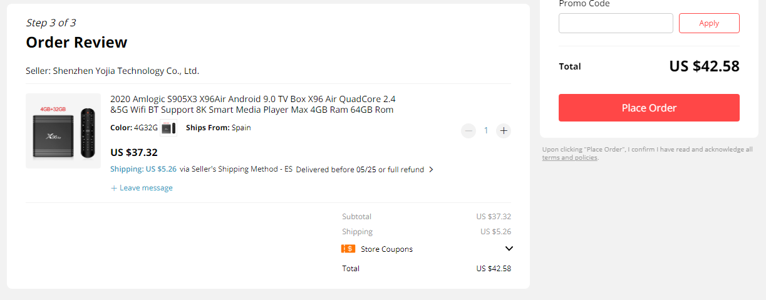Viewport: 766px width, 300px height.
Task: Select the 4G32G color variant thumbnail
Action: pos(168,128)
